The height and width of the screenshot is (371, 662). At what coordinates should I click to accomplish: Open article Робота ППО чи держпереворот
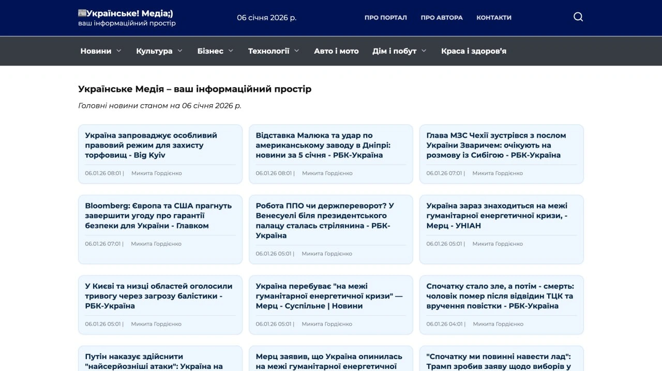coord(325,220)
